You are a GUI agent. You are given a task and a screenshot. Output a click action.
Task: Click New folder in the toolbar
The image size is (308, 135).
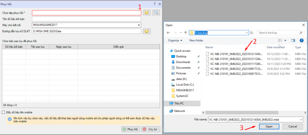(196, 40)
